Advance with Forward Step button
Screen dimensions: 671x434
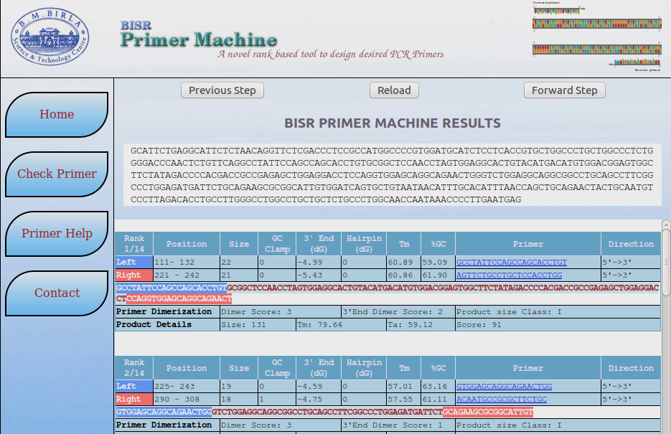pyautogui.click(x=565, y=90)
